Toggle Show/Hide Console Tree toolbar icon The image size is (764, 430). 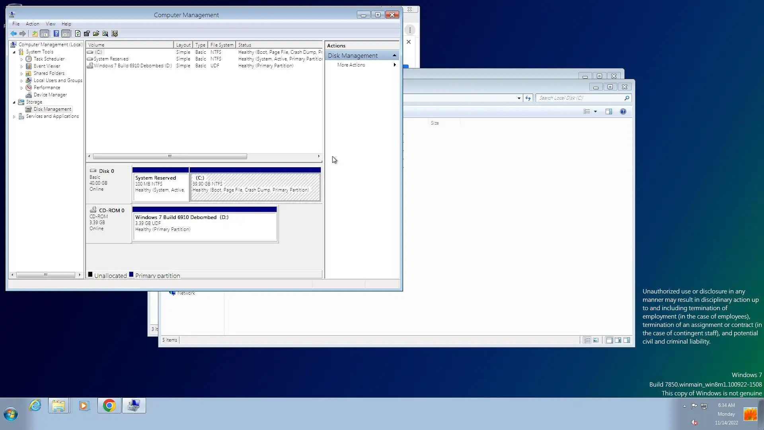(x=45, y=34)
